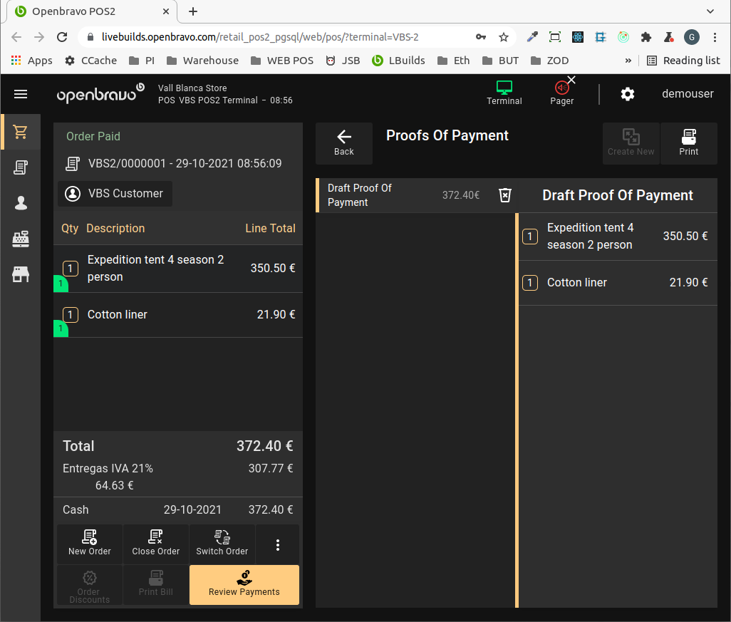Click the Create New button

[x=631, y=143]
